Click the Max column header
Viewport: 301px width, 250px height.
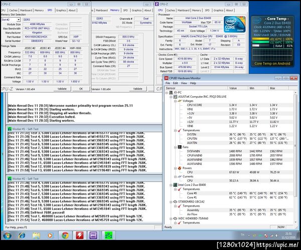pos(278,88)
